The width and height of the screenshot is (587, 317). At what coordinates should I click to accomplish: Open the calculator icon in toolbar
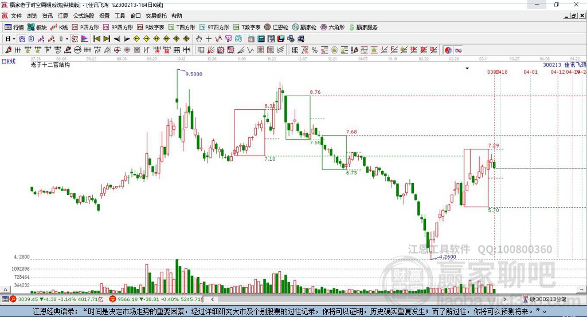[261, 39]
